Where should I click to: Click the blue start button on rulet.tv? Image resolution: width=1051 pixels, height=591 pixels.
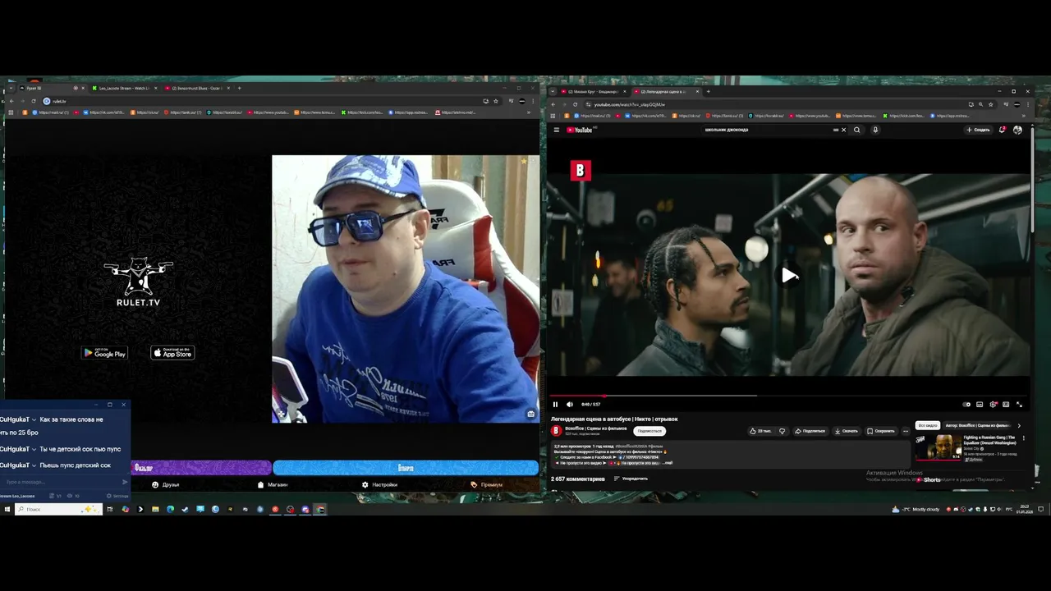[406, 468]
